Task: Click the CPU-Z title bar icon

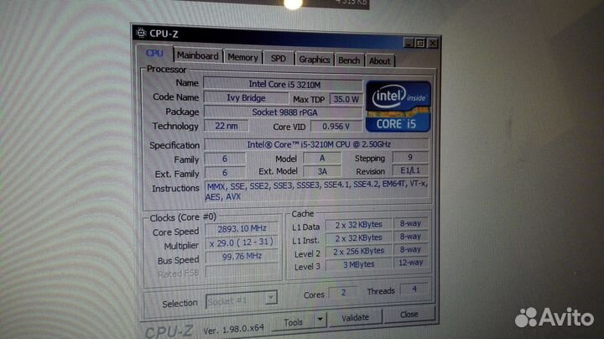Action: (x=142, y=33)
